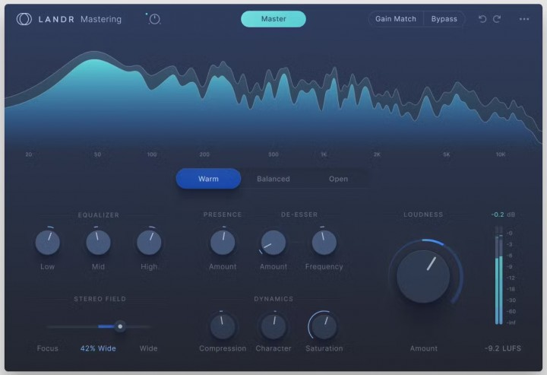Click the Wide label of Stereo Field
The height and width of the screenshot is (375, 547).
point(148,348)
